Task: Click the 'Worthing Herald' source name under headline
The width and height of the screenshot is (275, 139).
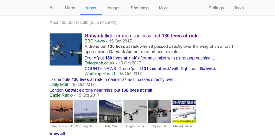Action: 100,74
